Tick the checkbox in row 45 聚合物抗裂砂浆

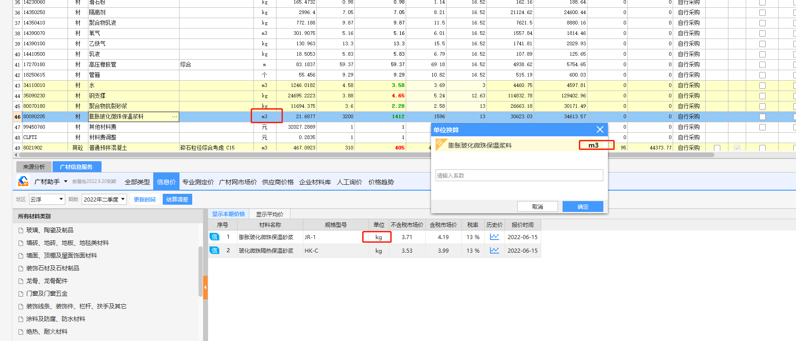762,106
